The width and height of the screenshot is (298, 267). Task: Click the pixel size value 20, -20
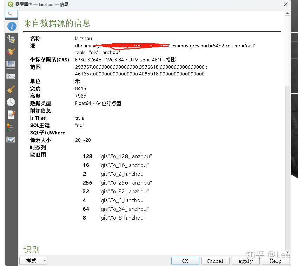coord(83,140)
